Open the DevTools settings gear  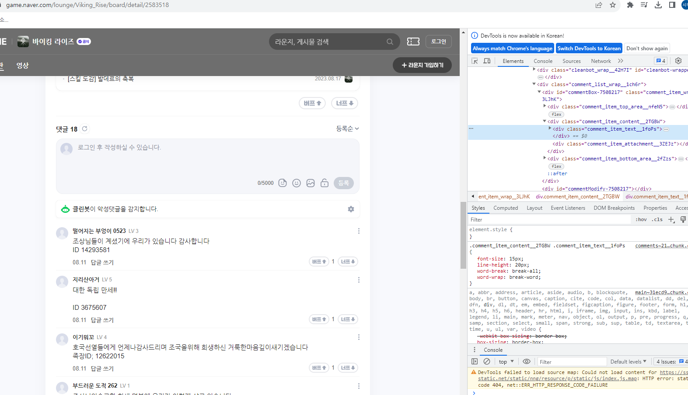coord(678,61)
